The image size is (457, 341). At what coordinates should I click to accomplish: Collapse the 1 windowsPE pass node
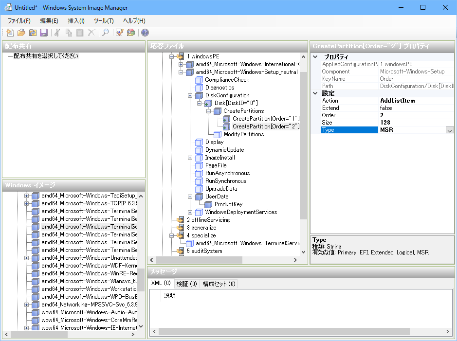pos(172,56)
